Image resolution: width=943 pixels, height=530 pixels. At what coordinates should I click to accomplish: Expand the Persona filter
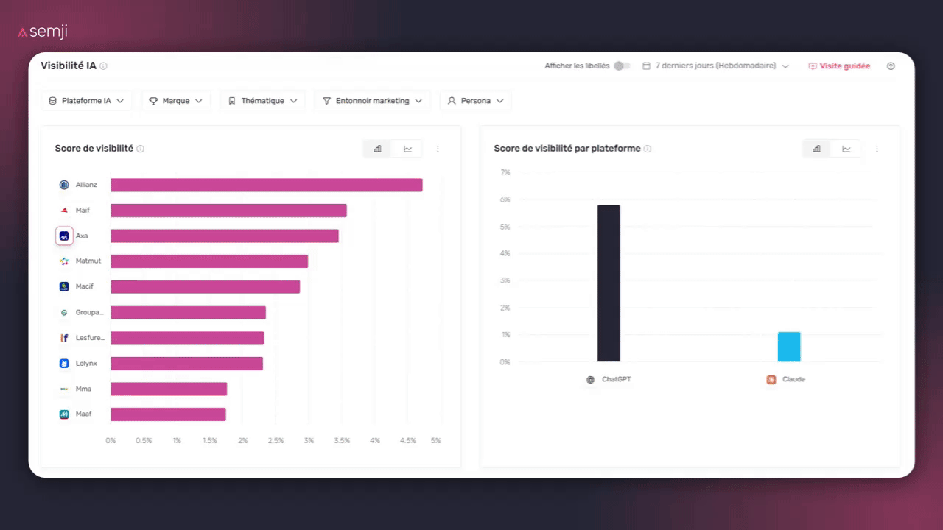(475, 101)
